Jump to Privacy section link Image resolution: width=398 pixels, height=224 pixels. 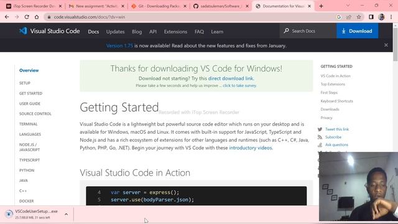(326, 118)
